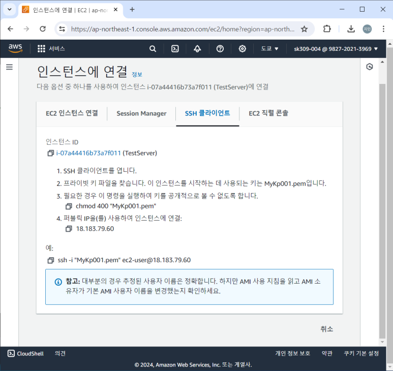Click the browser address bar URL
The height and width of the screenshot is (371, 393).
[x=183, y=29]
